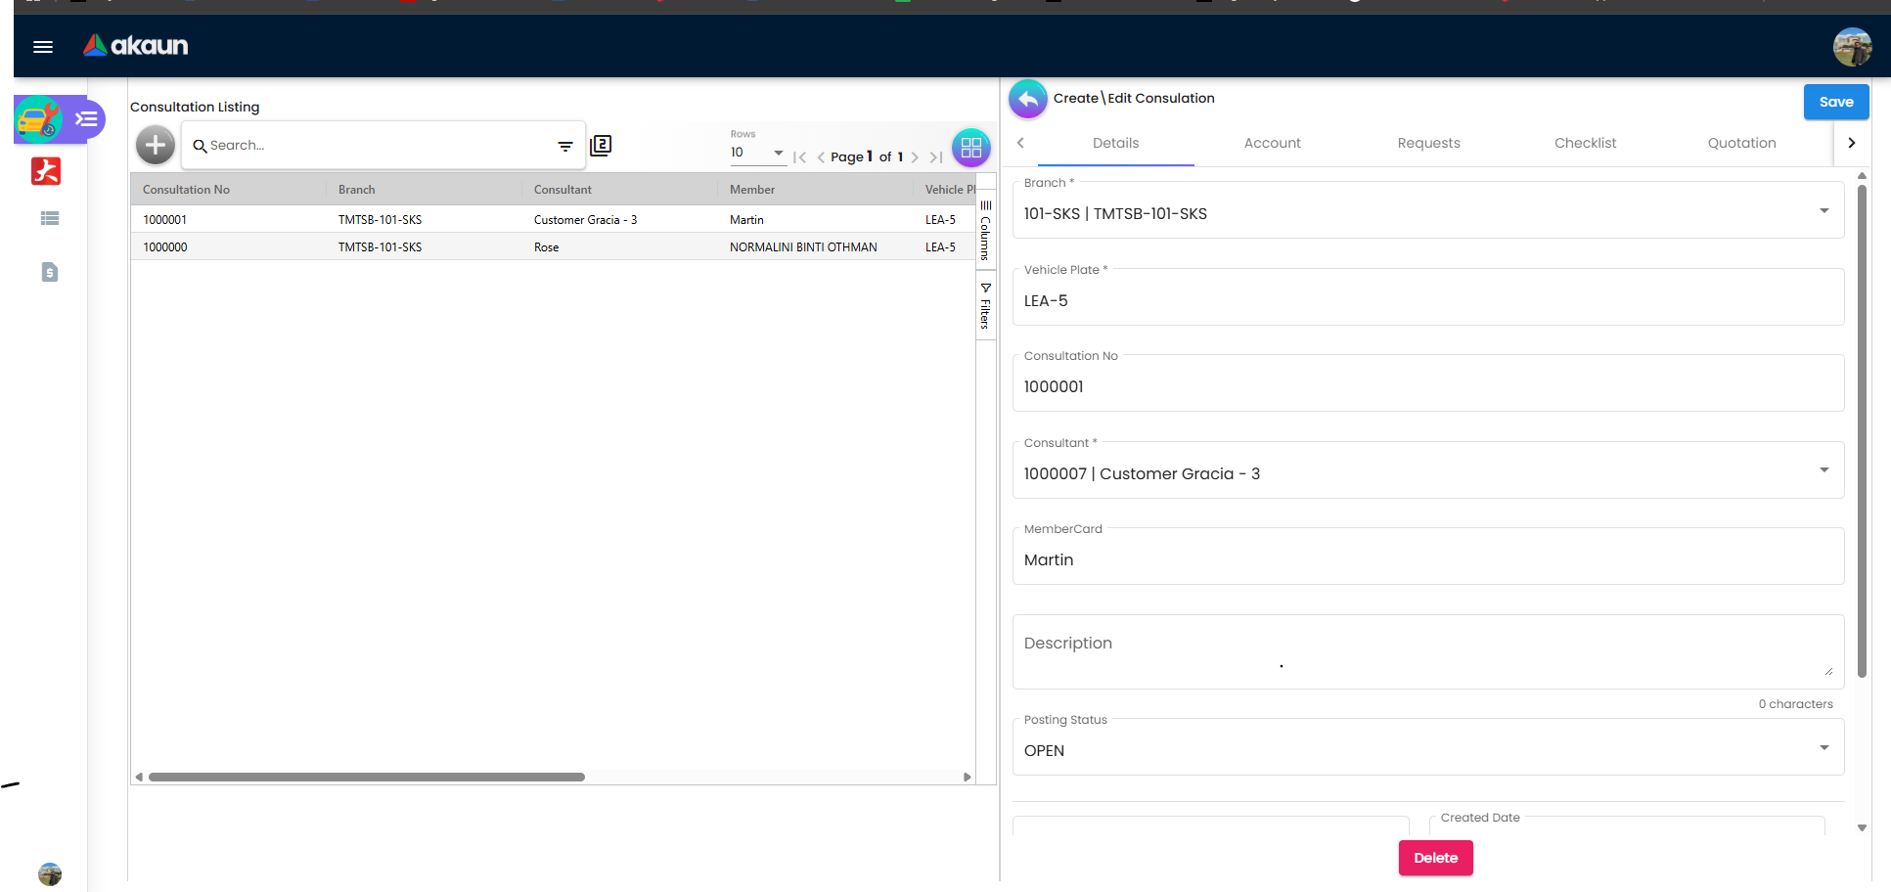Sort by Consultation No column header
1891x892 pixels.
point(186,190)
